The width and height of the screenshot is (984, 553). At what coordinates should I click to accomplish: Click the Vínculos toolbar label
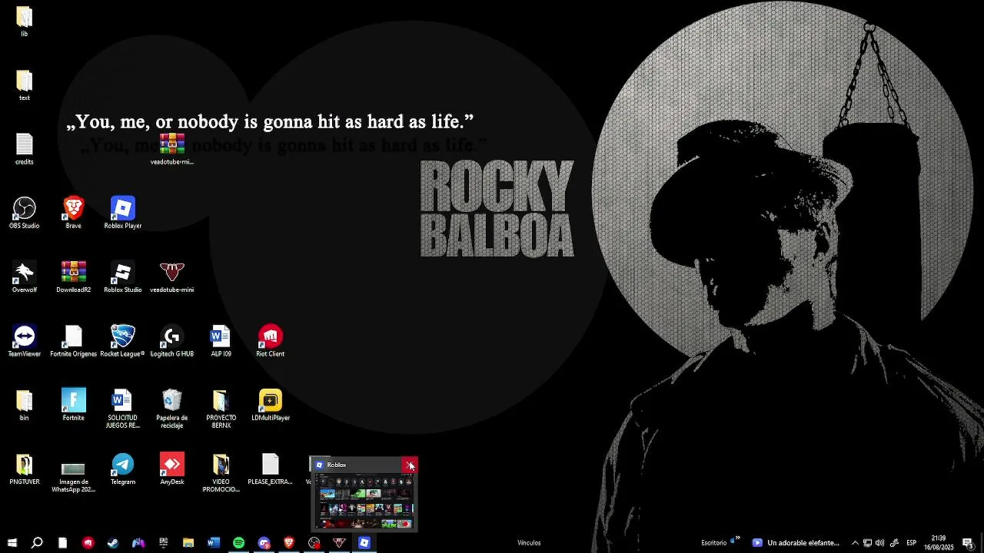click(x=529, y=543)
